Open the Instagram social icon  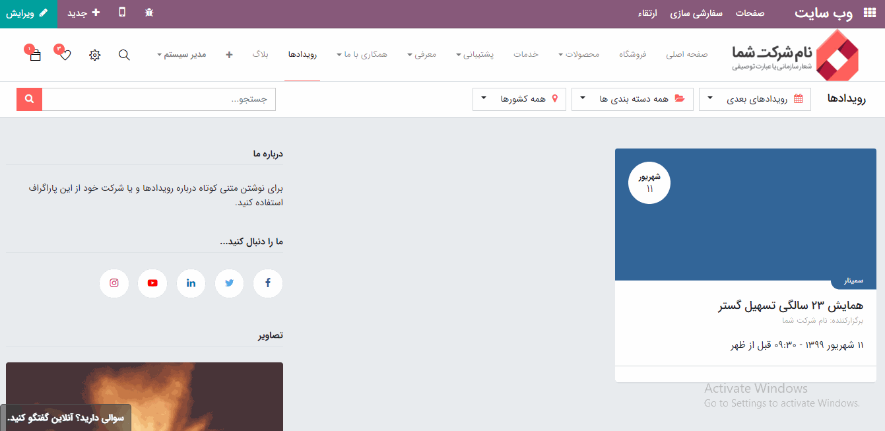[x=114, y=283]
